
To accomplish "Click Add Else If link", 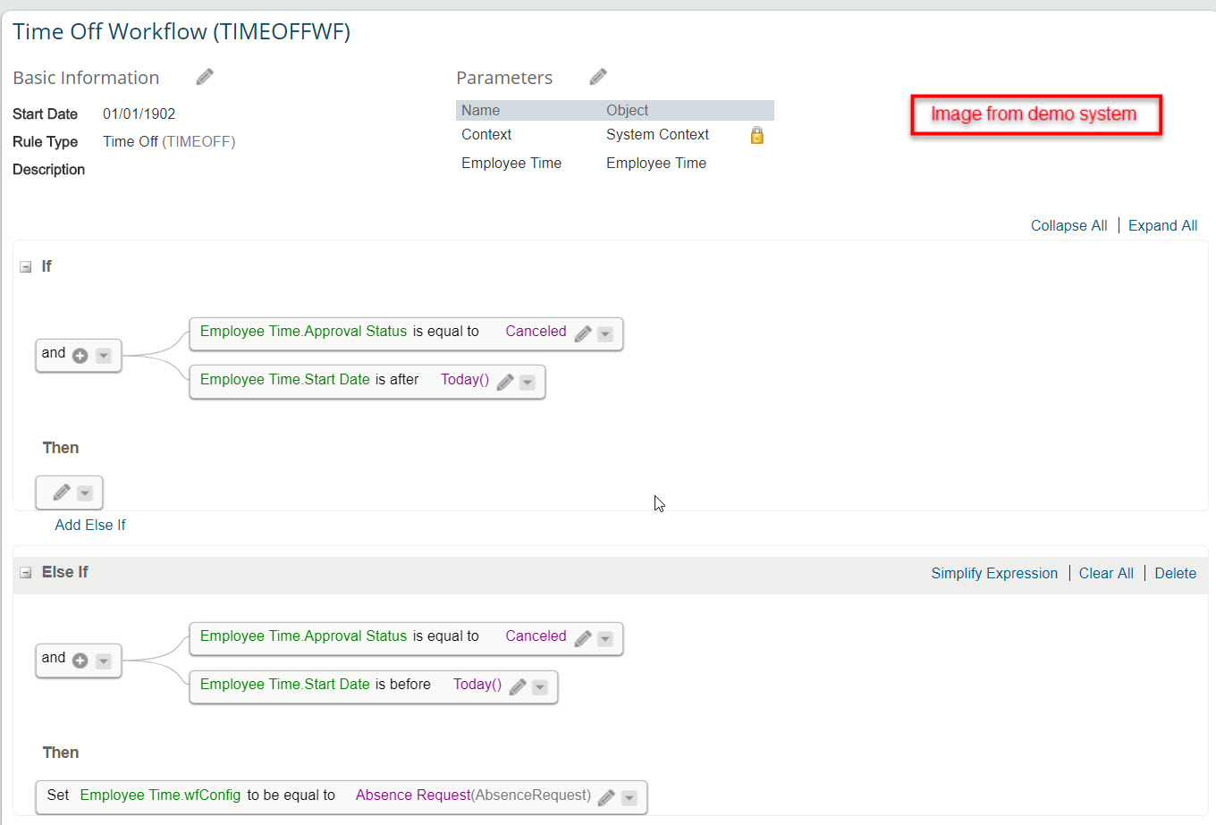I will pyautogui.click(x=90, y=525).
